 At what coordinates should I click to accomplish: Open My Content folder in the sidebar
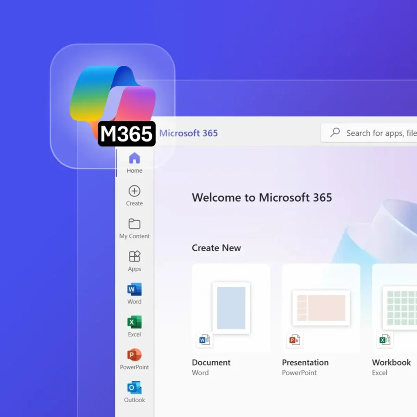[134, 228]
